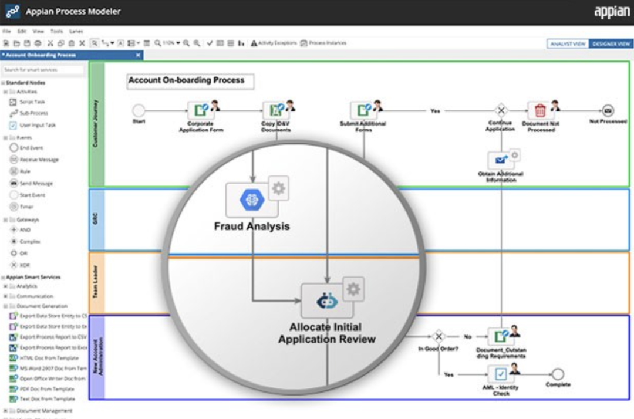The height and width of the screenshot is (419, 634).
Task: Switch to Designer View
Action: click(611, 44)
